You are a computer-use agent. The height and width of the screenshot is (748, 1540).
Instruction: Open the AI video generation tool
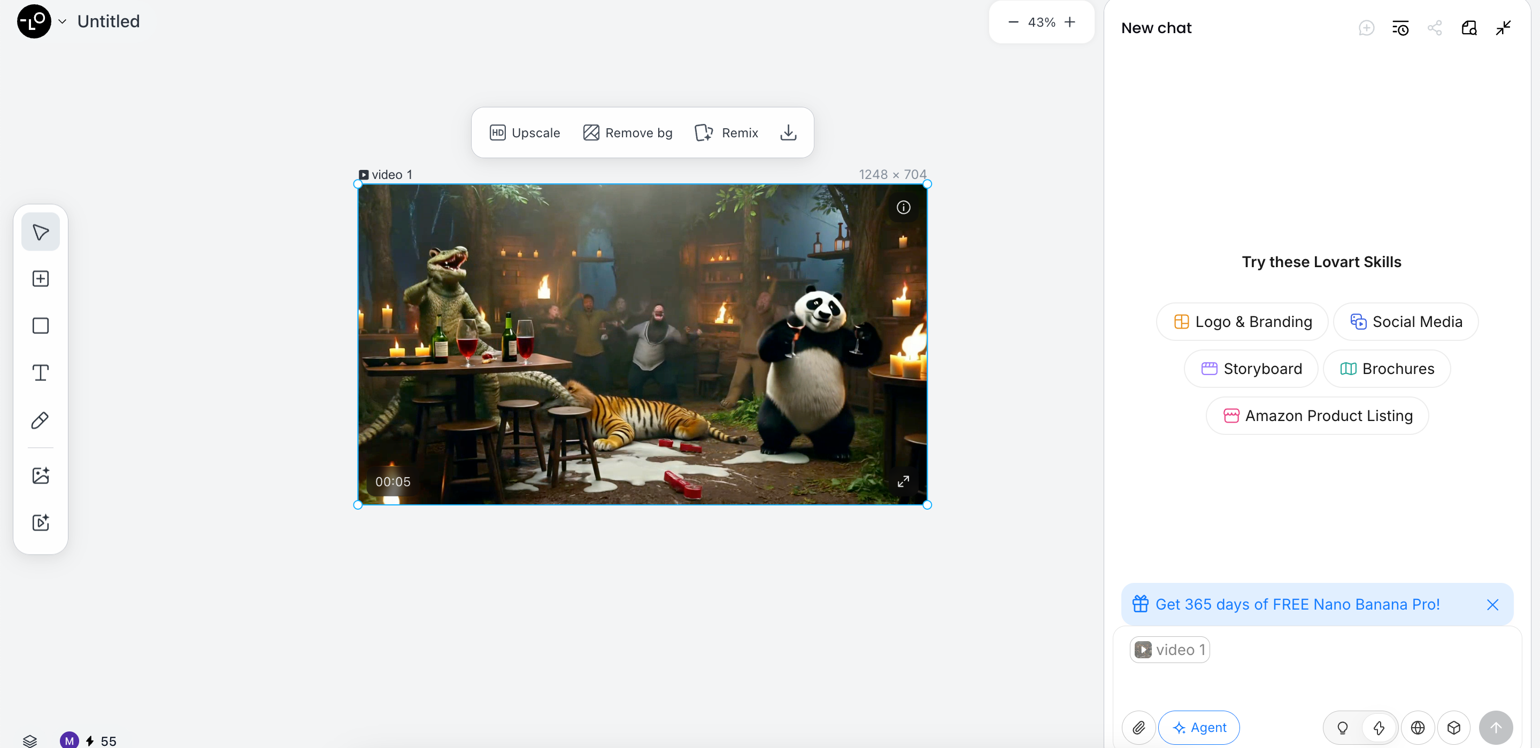(40, 523)
